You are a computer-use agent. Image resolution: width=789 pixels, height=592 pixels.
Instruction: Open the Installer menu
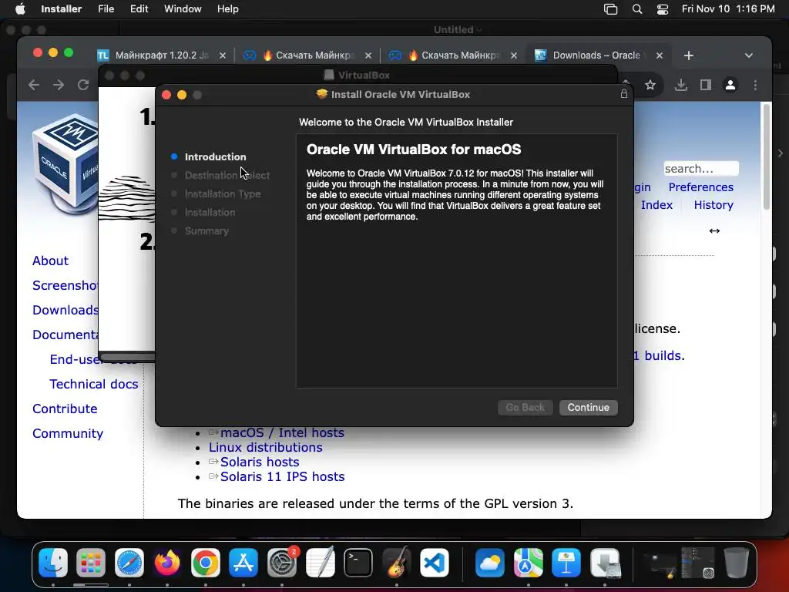click(62, 8)
